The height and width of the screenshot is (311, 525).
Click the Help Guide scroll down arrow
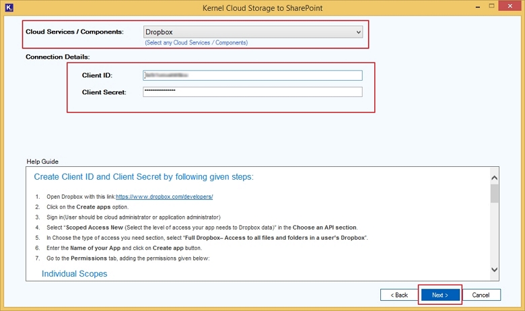coord(494,269)
